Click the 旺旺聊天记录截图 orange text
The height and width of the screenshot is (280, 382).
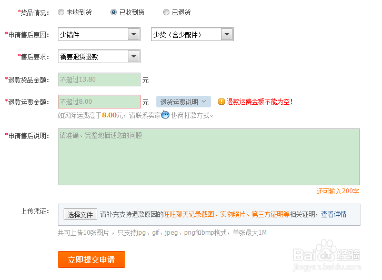coord(188,214)
